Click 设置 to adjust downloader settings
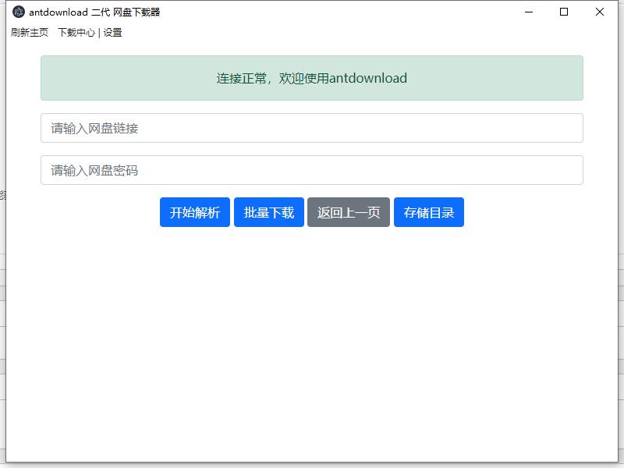Viewport: 624px width, 468px height. [x=111, y=33]
